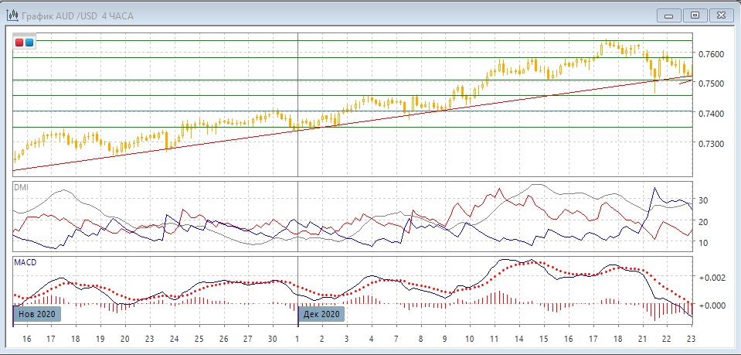Image resolution: width=741 pixels, height=355 pixels.
Task: Click the +0.000 MACD zero level label
Action: [x=712, y=306]
